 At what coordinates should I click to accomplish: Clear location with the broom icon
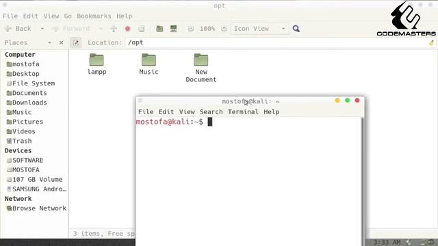click(432, 42)
